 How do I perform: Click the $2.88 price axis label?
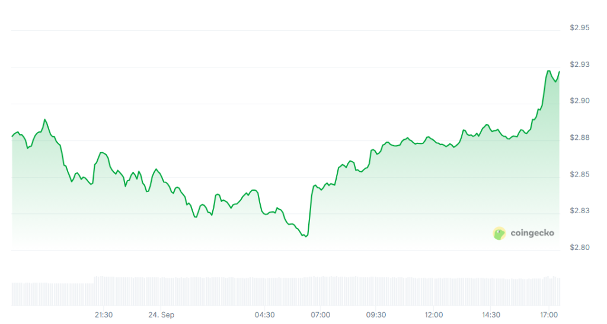[x=580, y=138]
